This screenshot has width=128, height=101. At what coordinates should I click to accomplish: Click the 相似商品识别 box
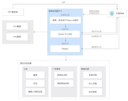(64, 83)
